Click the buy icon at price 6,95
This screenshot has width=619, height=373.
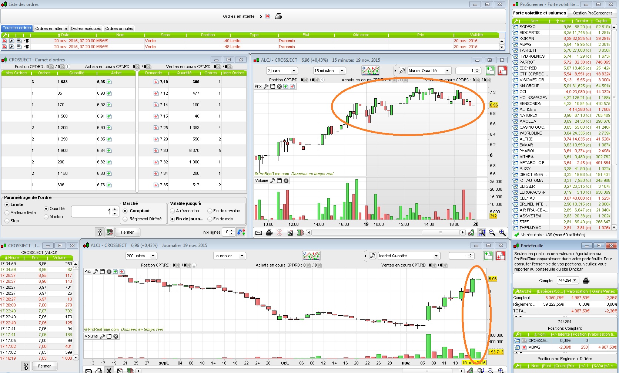pos(109,82)
